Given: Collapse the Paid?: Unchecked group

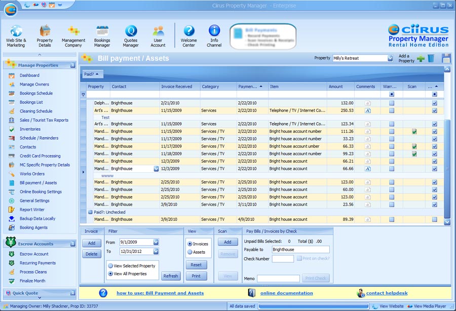Looking at the screenshot, I should pyautogui.click(x=90, y=212).
